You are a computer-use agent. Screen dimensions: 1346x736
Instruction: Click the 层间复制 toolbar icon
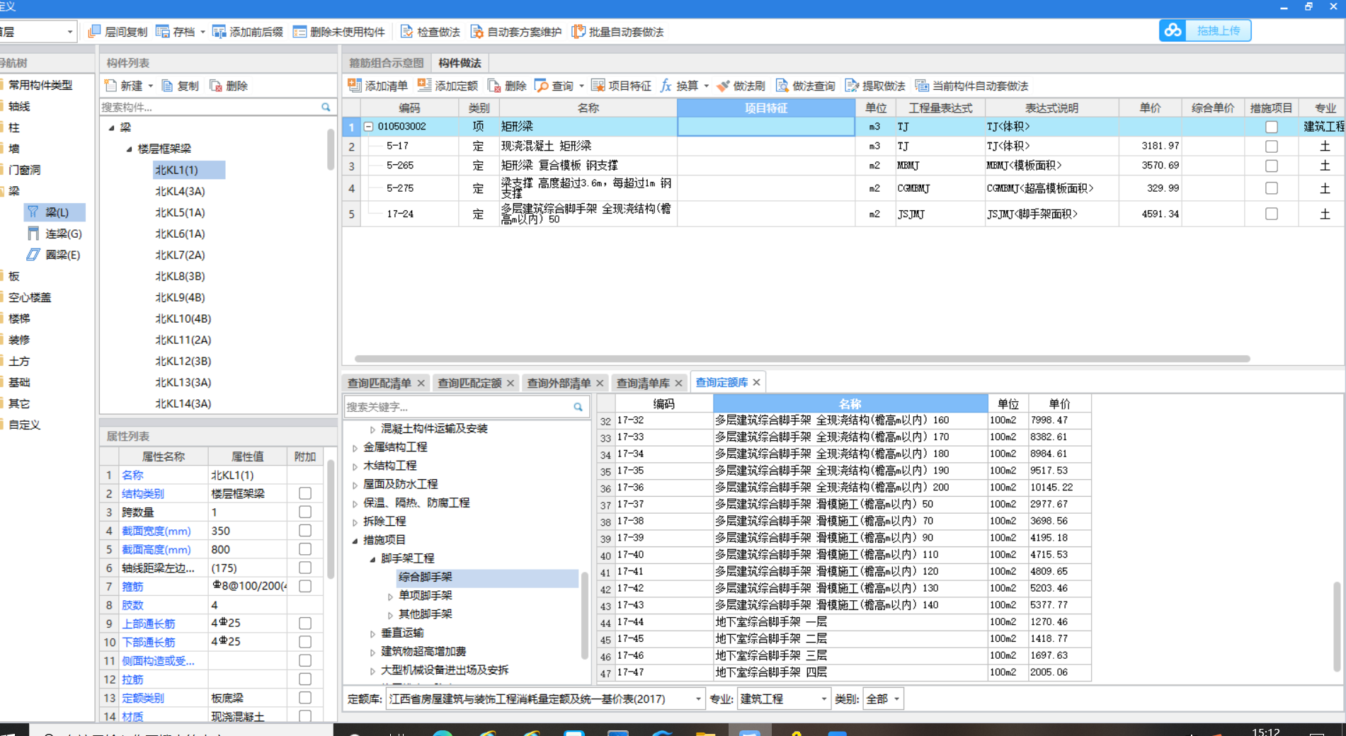[x=93, y=32]
